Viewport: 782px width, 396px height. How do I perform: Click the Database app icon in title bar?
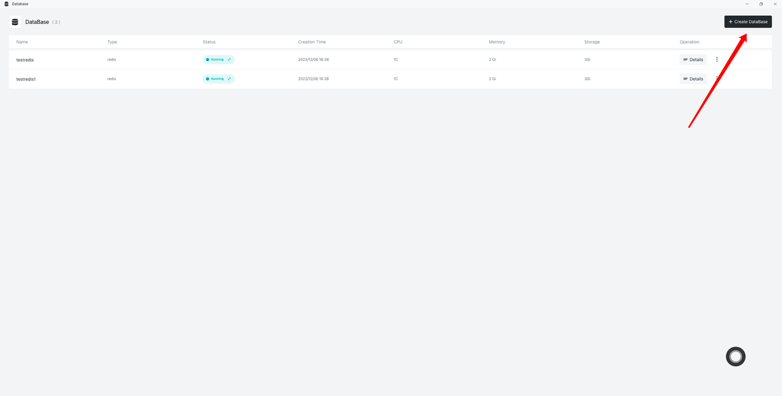(7, 4)
